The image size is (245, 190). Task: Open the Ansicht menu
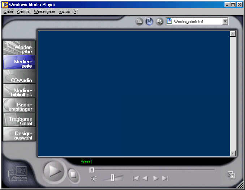(23, 12)
